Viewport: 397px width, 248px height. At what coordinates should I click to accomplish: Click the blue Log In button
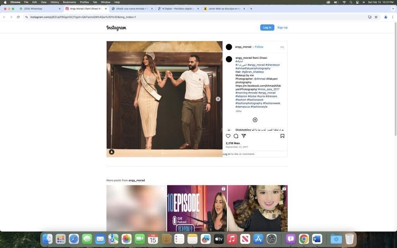pyautogui.click(x=267, y=28)
